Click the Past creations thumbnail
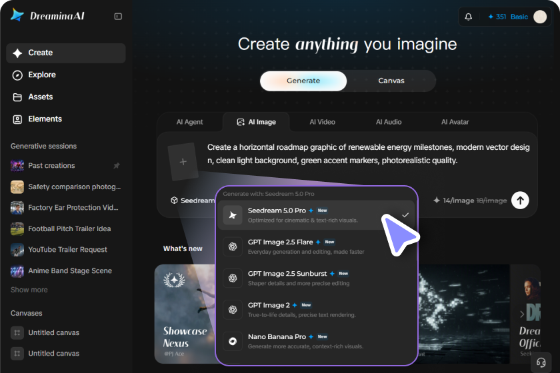560x373 pixels. [17, 166]
